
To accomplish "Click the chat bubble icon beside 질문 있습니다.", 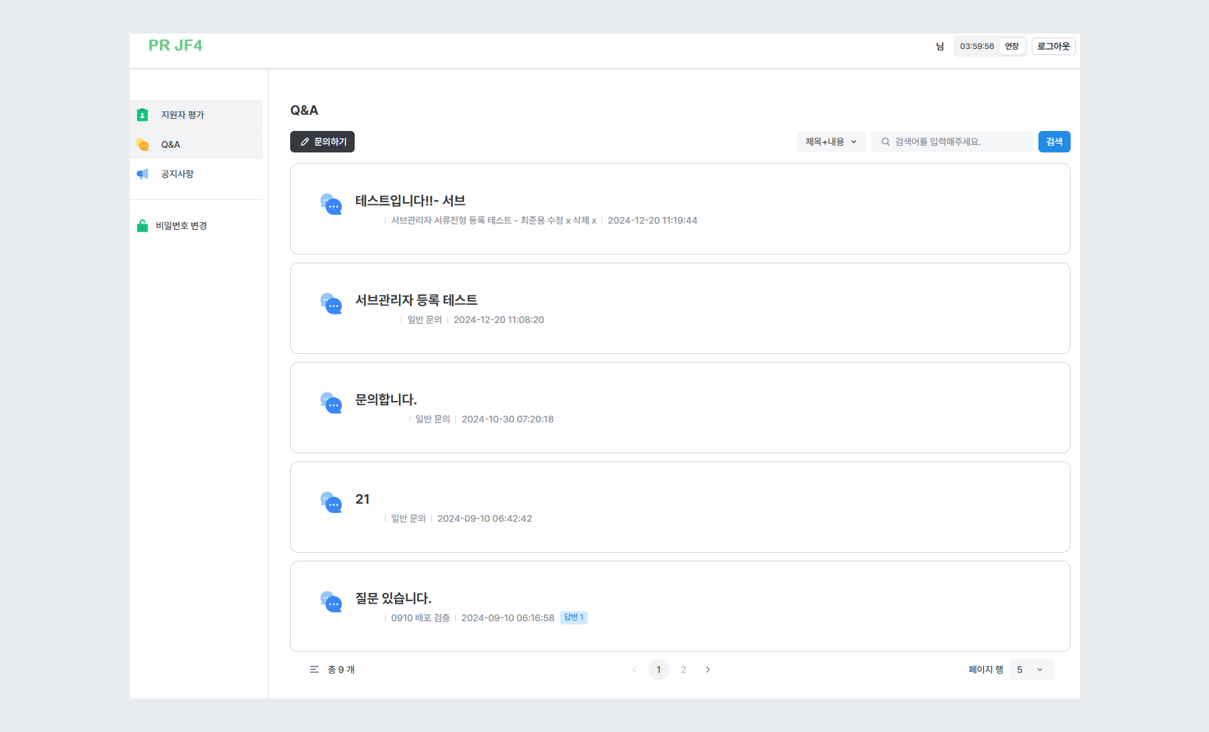I will pyautogui.click(x=330, y=601).
